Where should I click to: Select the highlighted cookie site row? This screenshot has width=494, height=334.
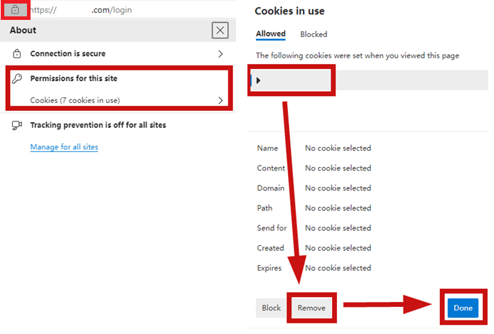click(x=369, y=80)
